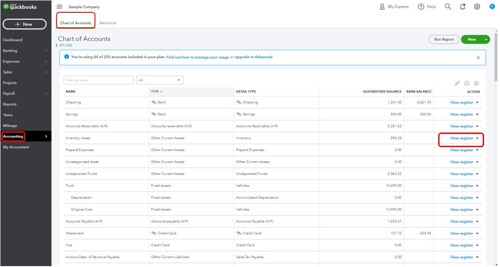Click the Filter by name field
Viewport: 500px width, 267px height.
click(x=98, y=80)
